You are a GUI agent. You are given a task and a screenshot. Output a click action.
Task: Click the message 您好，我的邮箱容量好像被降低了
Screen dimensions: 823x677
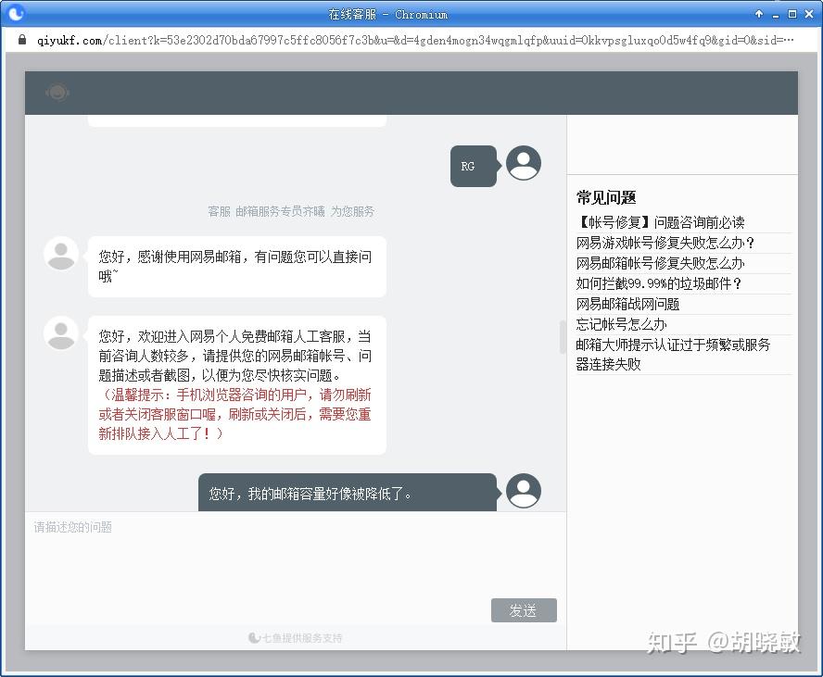pyautogui.click(x=348, y=493)
